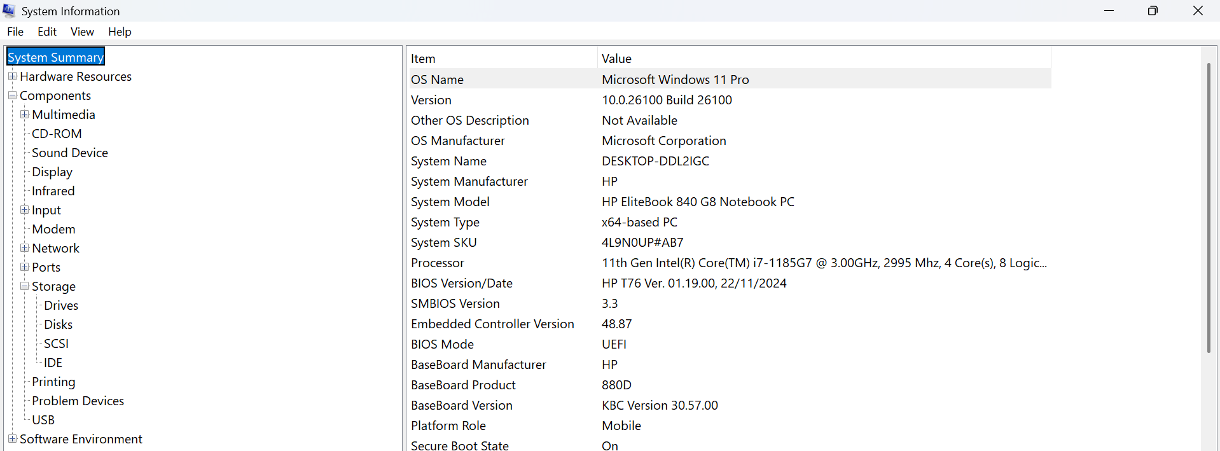Click the DESKTOP-DDL2IGC value
Viewport: 1220px width, 451px height.
click(x=655, y=161)
